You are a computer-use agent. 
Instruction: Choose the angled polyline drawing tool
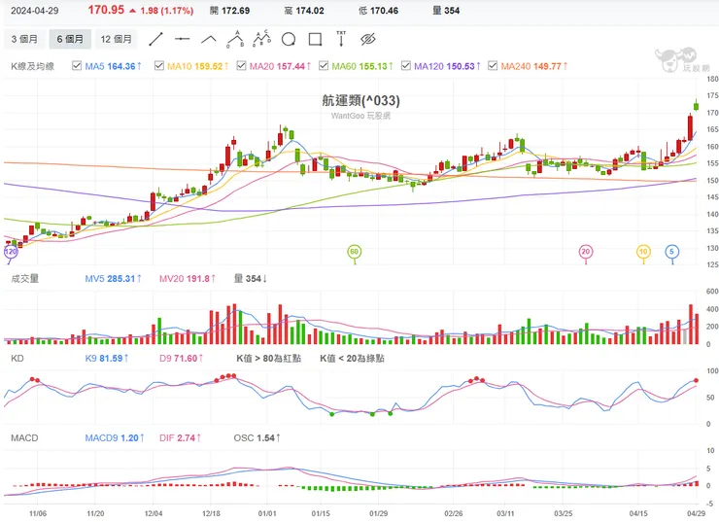(208, 40)
